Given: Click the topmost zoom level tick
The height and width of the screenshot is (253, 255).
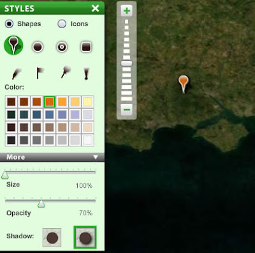Looking at the screenshot, I should click(127, 22).
